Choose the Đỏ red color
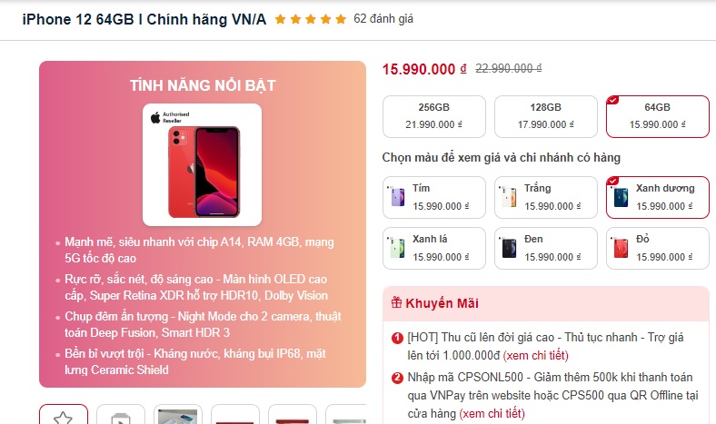Viewport: 716px width, 424px height. point(658,248)
